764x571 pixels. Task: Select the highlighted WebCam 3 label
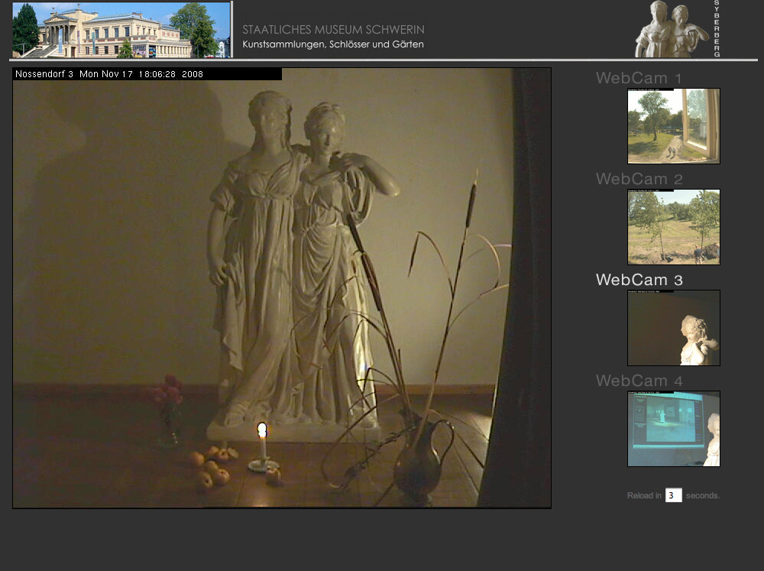[x=639, y=280]
